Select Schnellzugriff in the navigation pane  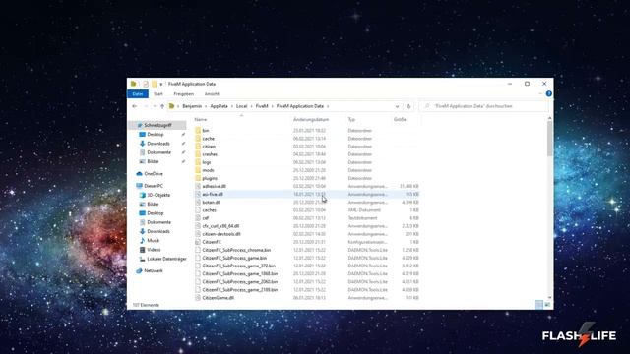point(157,125)
